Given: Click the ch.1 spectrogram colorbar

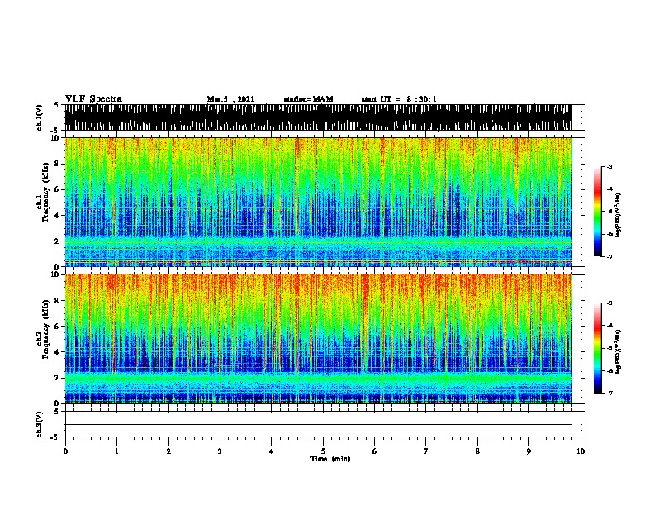Looking at the screenshot, I should coord(598,212).
